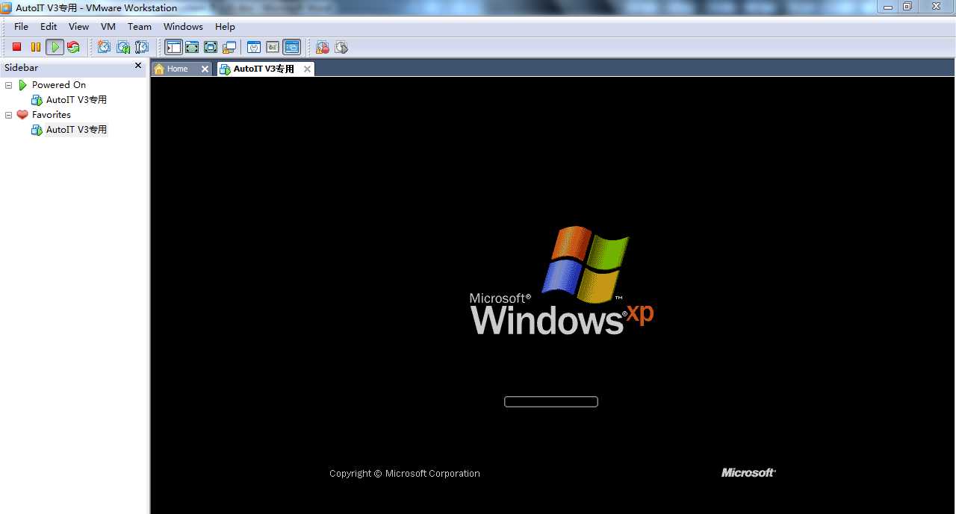The width and height of the screenshot is (956, 514).
Task: Open the Windows menu
Action: pos(183,26)
